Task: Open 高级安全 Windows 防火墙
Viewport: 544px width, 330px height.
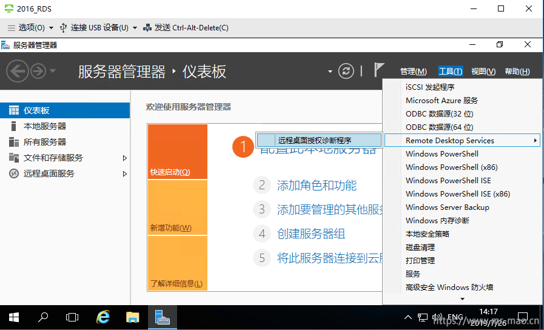Action: click(x=449, y=288)
